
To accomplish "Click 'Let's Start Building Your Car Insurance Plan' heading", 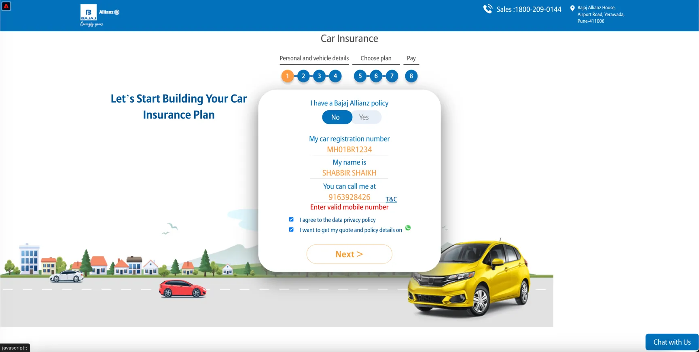I will click(x=179, y=107).
